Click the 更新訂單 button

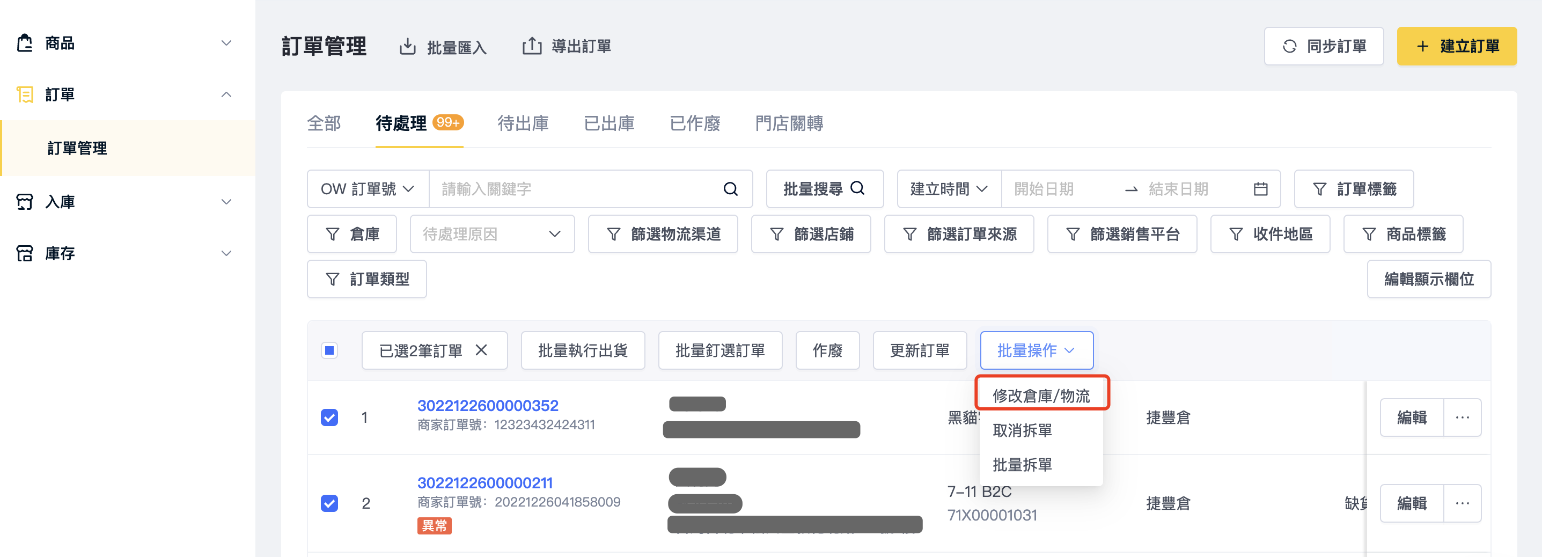pyautogui.click(x=920, y=350)
